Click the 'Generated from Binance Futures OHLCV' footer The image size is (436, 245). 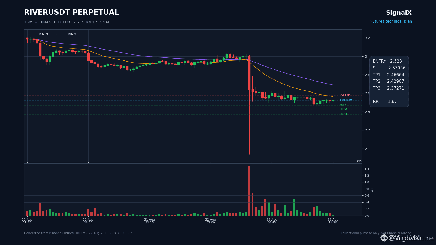(78, 233)
